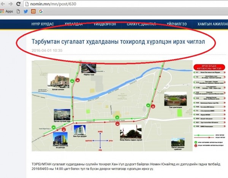The width and height of the screenshot is (228, 178).
Task: Click the green bus stop icon near Алтай хотхон
Action: click(72, 81)
